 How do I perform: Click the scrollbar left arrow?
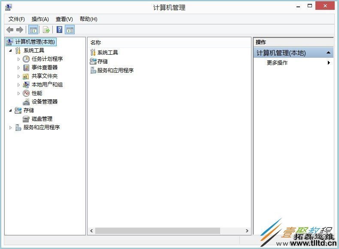(91, 231)
